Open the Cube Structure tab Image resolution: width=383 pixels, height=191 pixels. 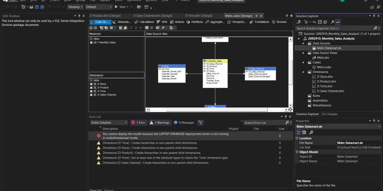[x=101, y=22]
